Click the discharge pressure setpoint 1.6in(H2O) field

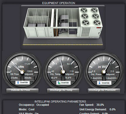[x=111, y=78]
